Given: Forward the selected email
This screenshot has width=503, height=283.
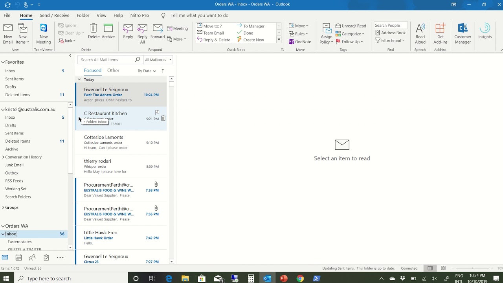Looking at the screenshot, I should tap(158, 31).
